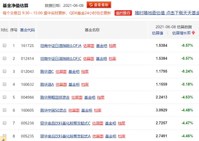
Task: Open fund 鹏华酒A
Action: (47, 84)
